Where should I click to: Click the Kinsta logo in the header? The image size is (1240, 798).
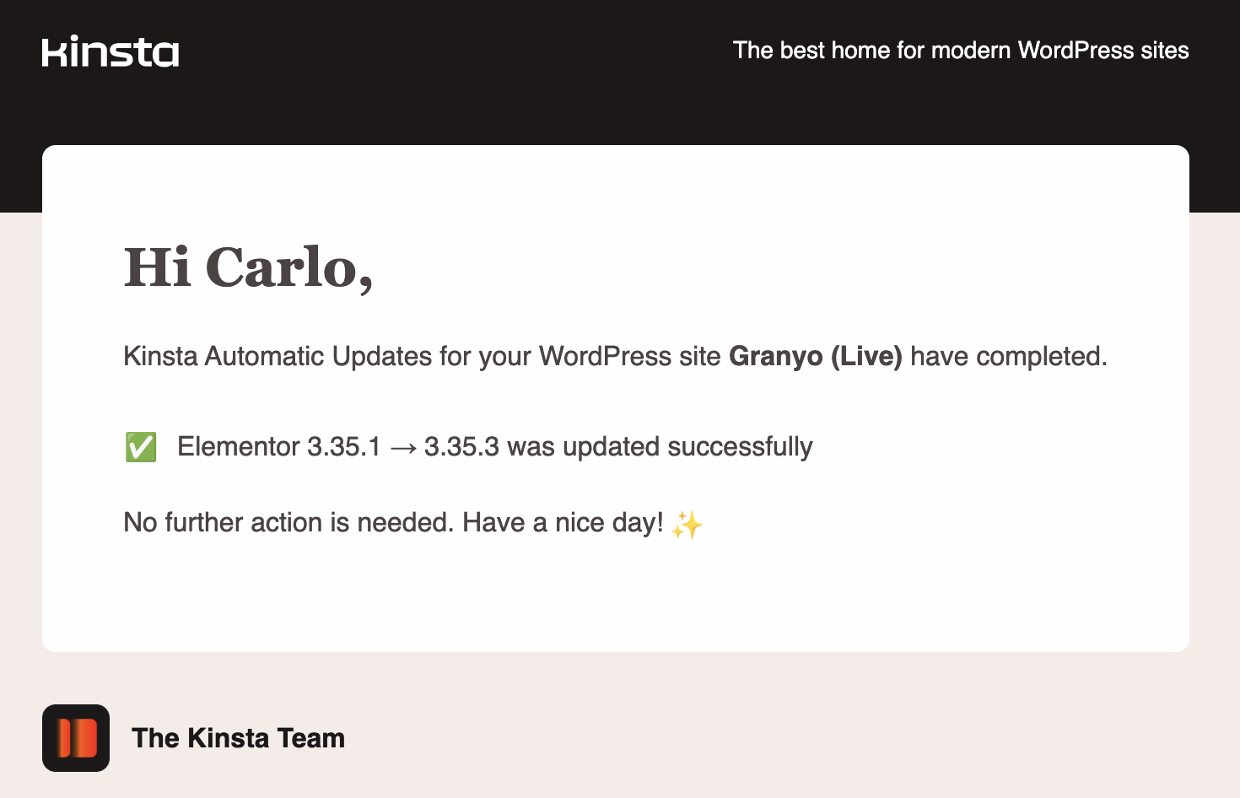pyautogui.click(x=111, y=51)
